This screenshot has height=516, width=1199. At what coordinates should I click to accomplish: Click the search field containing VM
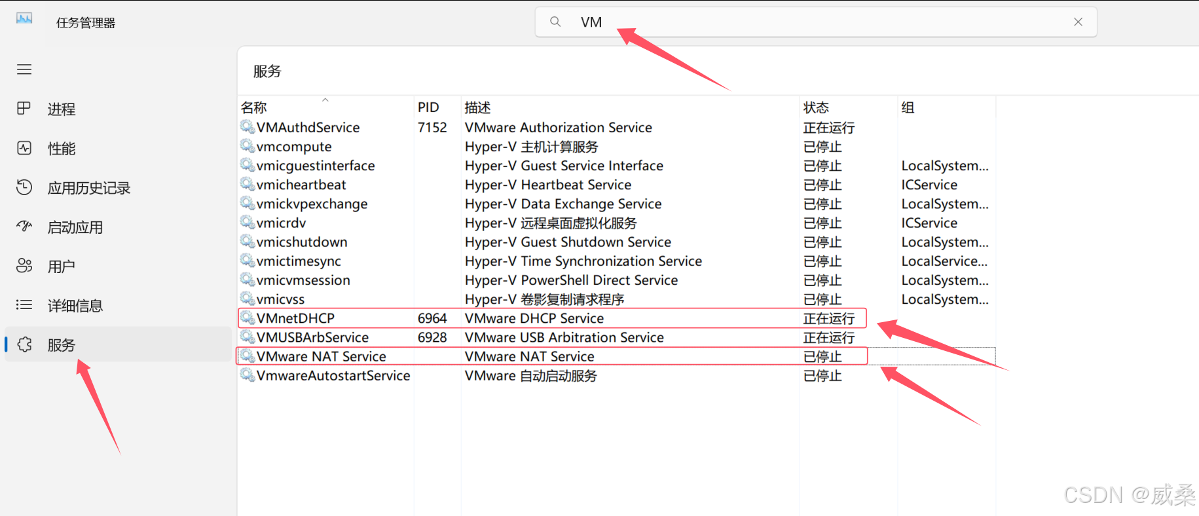[x=816, y=22]
